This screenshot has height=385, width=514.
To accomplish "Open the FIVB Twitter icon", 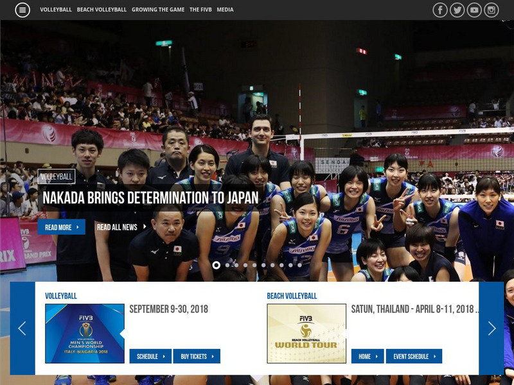I will pos(457,10).
